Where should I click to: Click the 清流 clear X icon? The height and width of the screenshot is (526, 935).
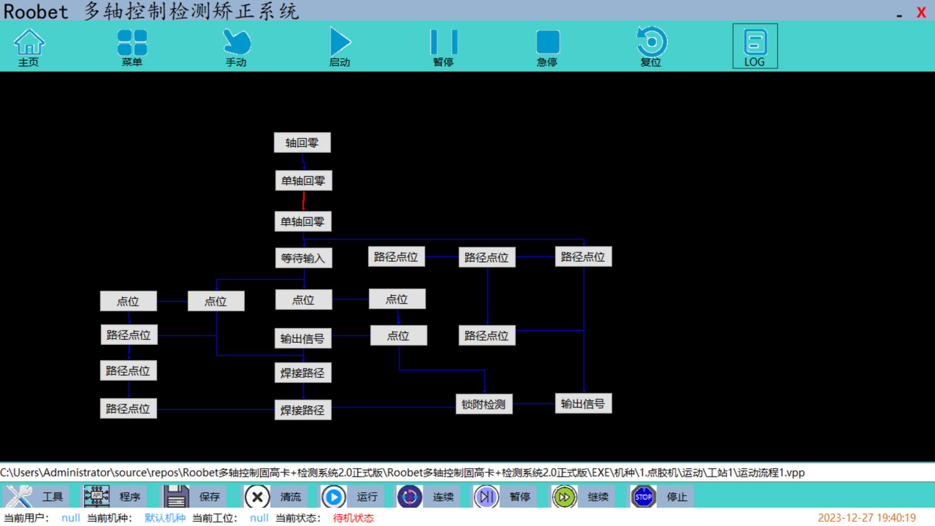(x=257, y=497)
